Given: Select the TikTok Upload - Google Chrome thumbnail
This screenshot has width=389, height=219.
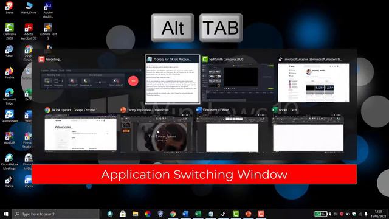Looking at the screenshot, I should point(81,130).
